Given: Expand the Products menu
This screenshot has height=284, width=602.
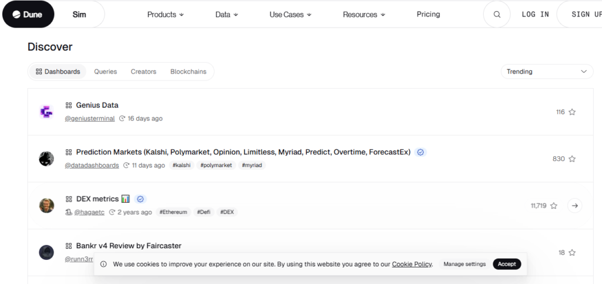Looking at the screenshot, I should [165, 15].
